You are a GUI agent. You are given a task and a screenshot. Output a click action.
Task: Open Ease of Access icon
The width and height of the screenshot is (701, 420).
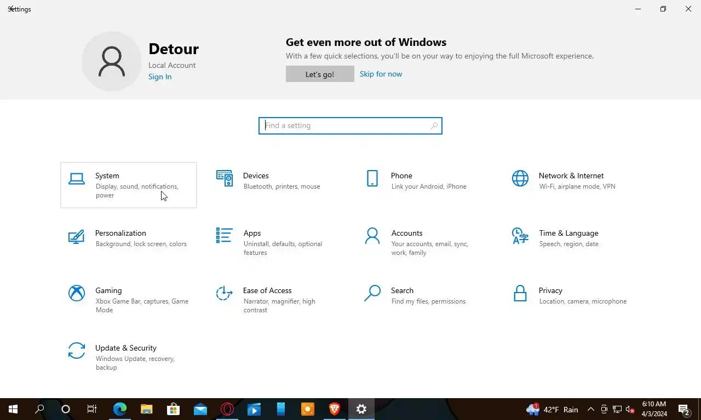(225, 293)
